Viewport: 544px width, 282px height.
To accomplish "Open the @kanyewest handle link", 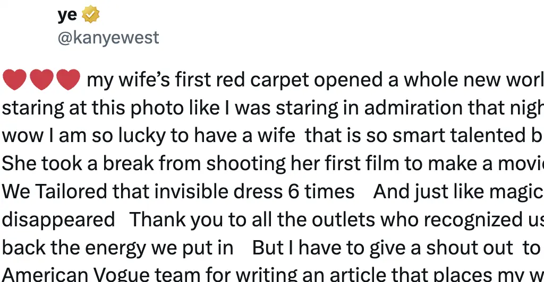I will tap(108, 38).
